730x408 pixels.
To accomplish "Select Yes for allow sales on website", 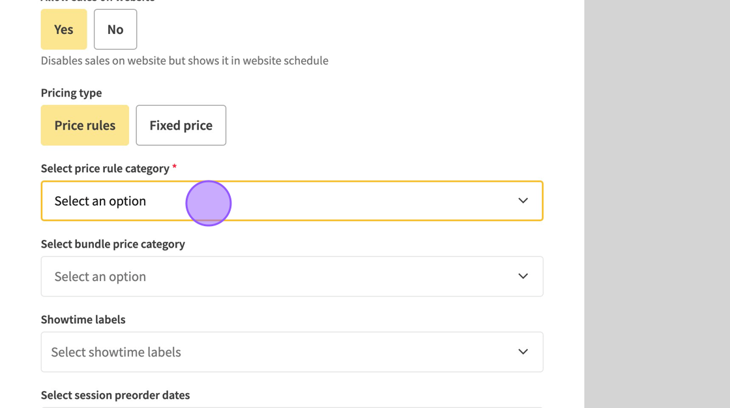I will pos(64,29).
